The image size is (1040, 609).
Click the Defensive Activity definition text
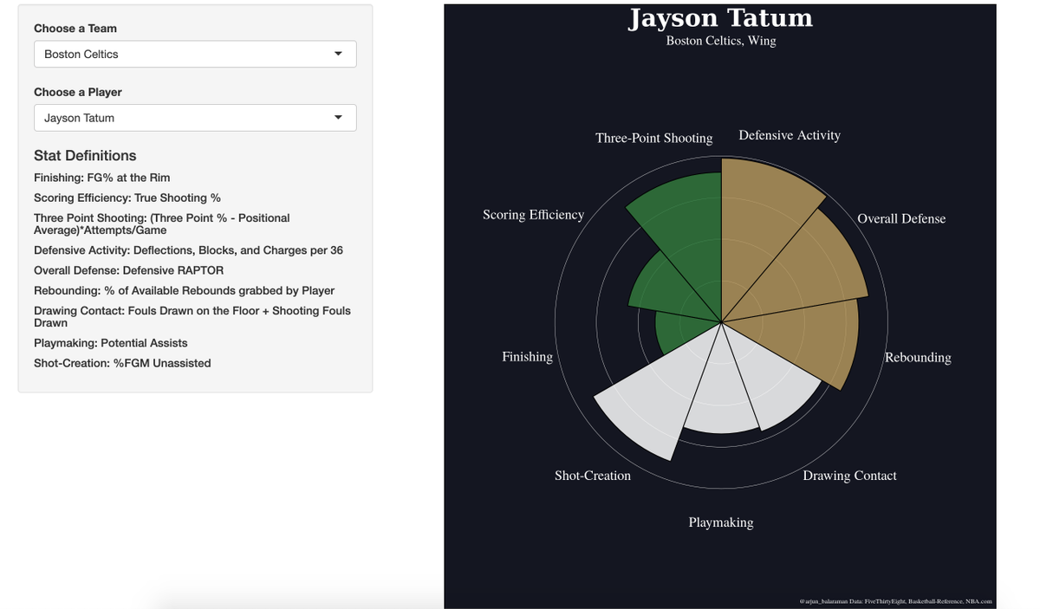(x=188, y=250)
